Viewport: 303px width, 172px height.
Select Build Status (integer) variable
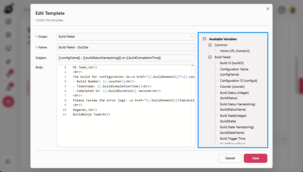[234, 95]
